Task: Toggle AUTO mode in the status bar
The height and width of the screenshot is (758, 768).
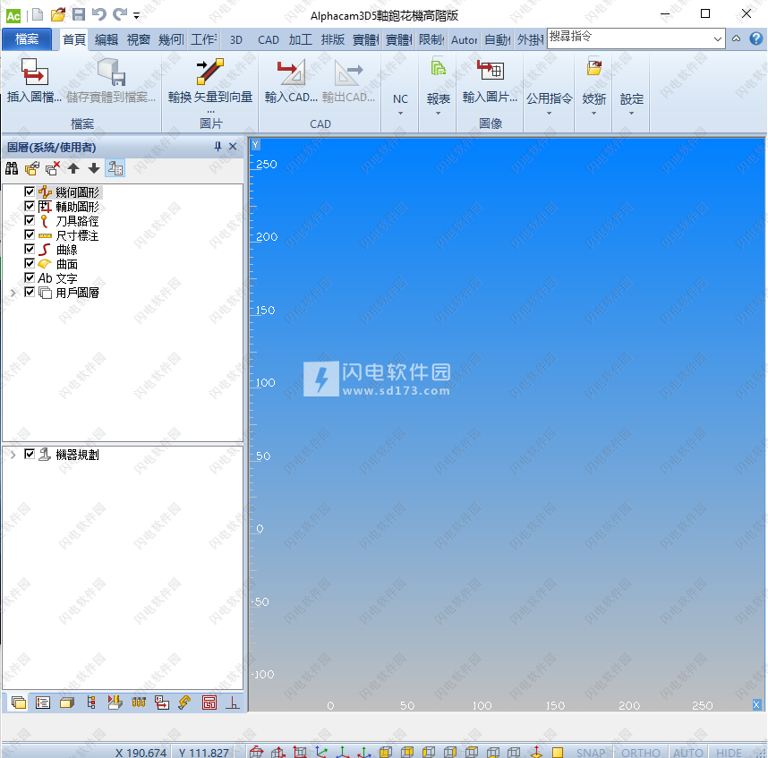Action: click(x=688, y=753)
